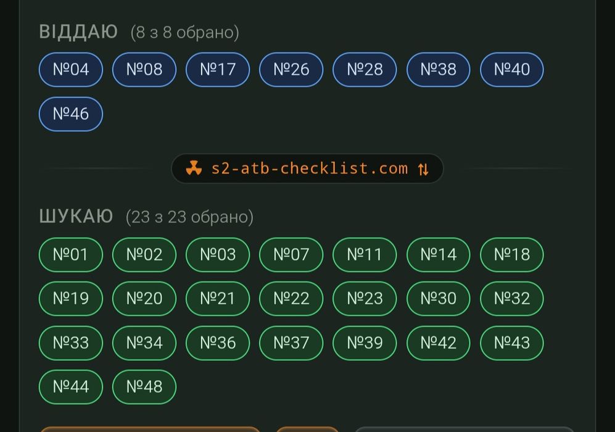Toggle the №37 chip
The height and width of the screenshot is (432, 615).
(291, 343)
